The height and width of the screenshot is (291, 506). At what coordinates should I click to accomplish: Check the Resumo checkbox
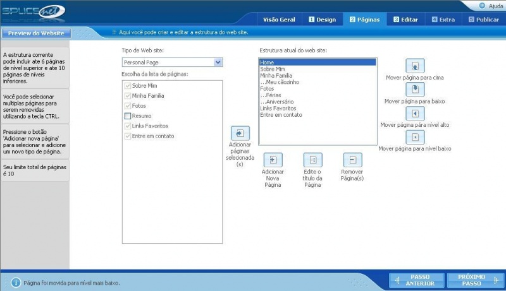[128, 116]
